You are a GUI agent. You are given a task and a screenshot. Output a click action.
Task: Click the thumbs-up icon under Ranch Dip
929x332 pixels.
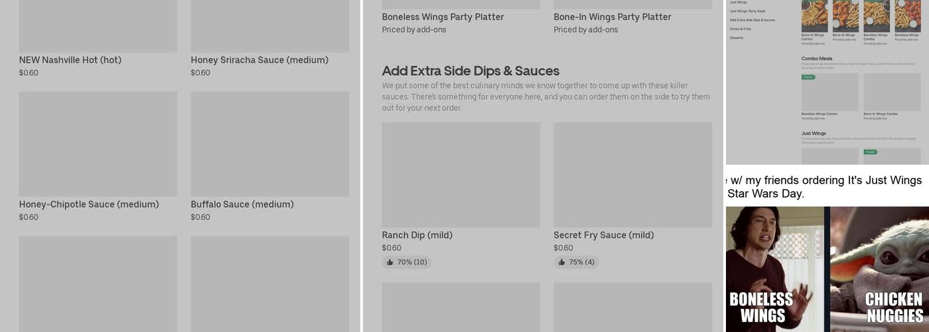(x=390, y=262)
